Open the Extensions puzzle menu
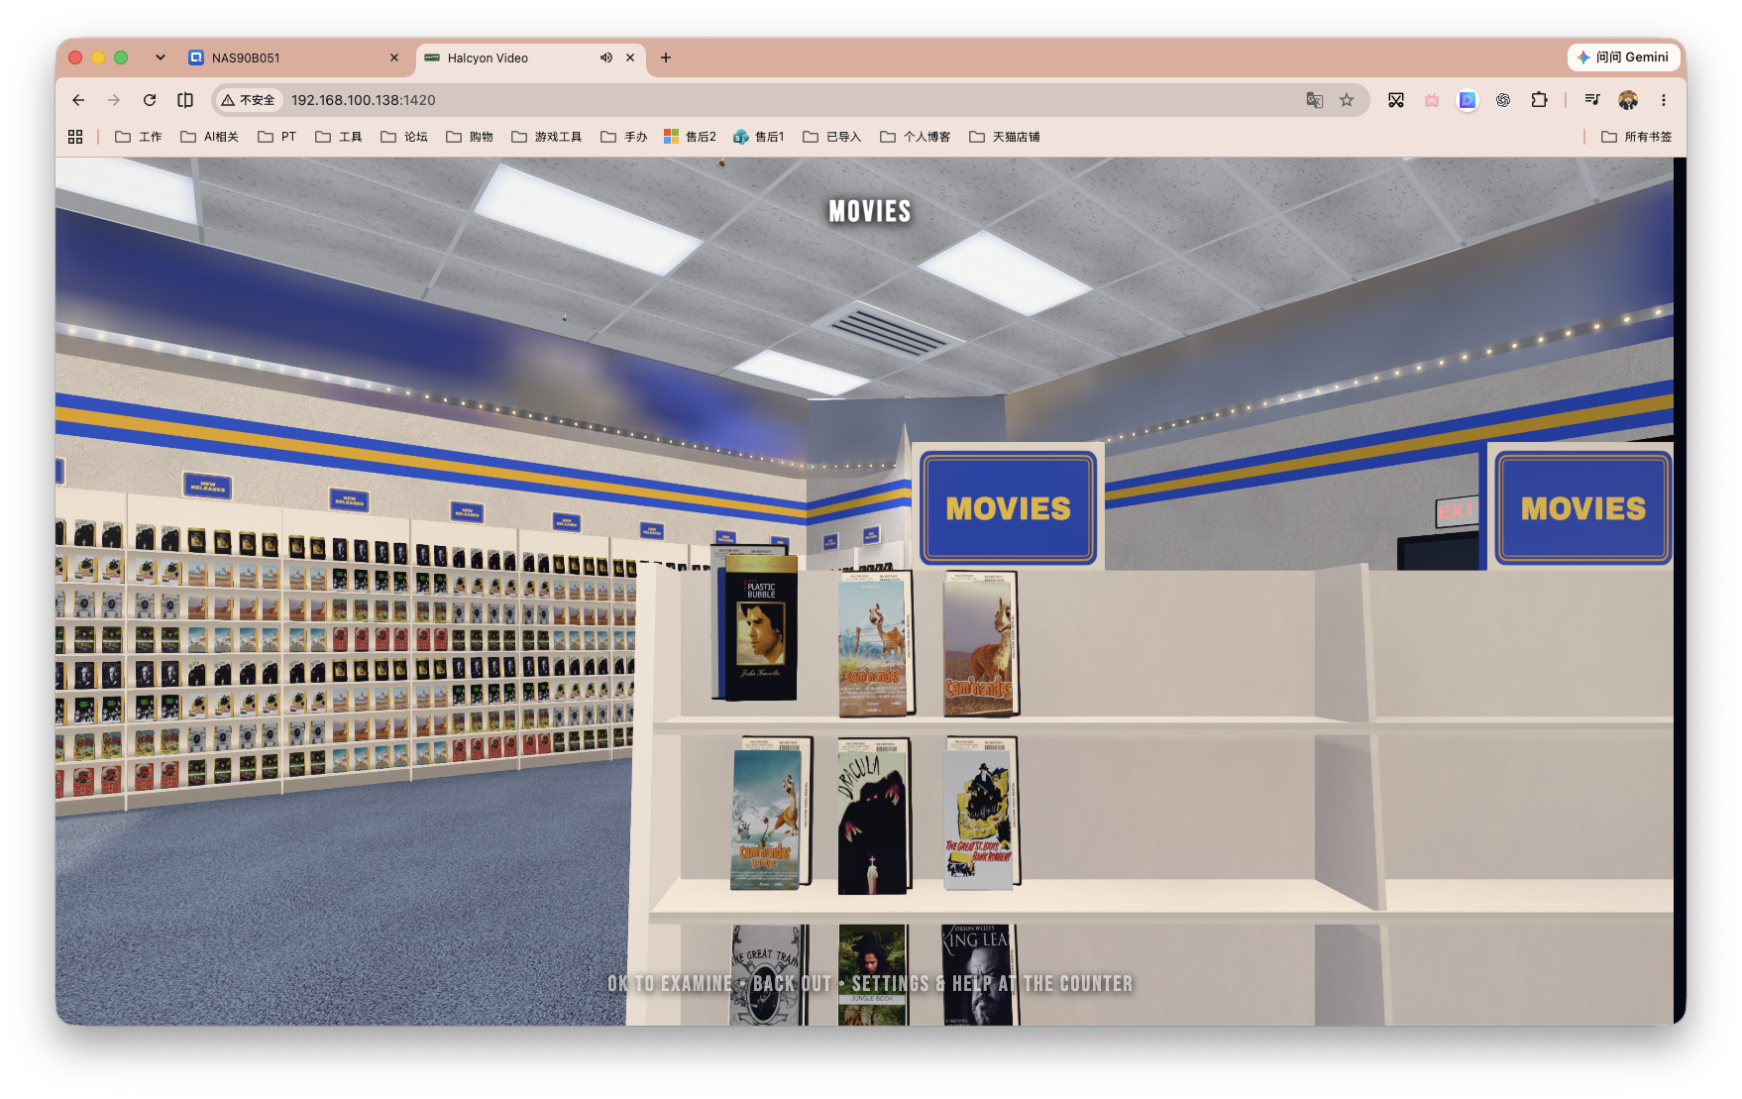The height and width of the screenshot is (1099, 1742). coord(1539,100)
